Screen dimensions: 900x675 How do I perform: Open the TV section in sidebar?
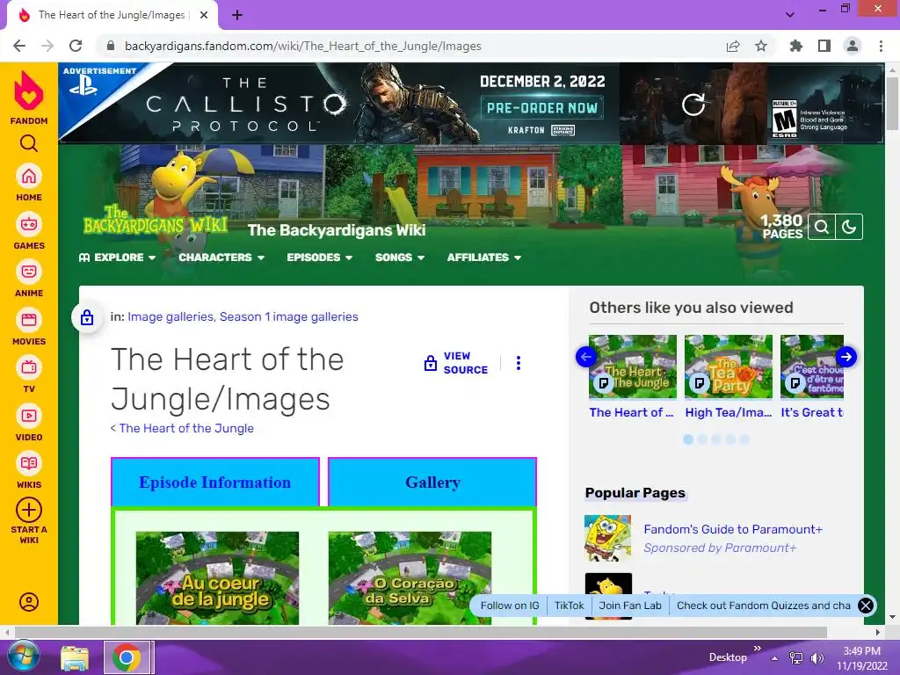[29, 374]
